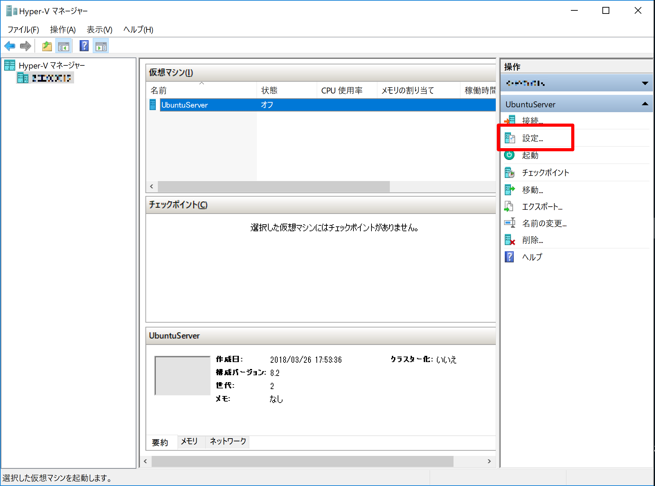
Task: Click the VM list horizontal scrollbar thumb
Action: 273,186
